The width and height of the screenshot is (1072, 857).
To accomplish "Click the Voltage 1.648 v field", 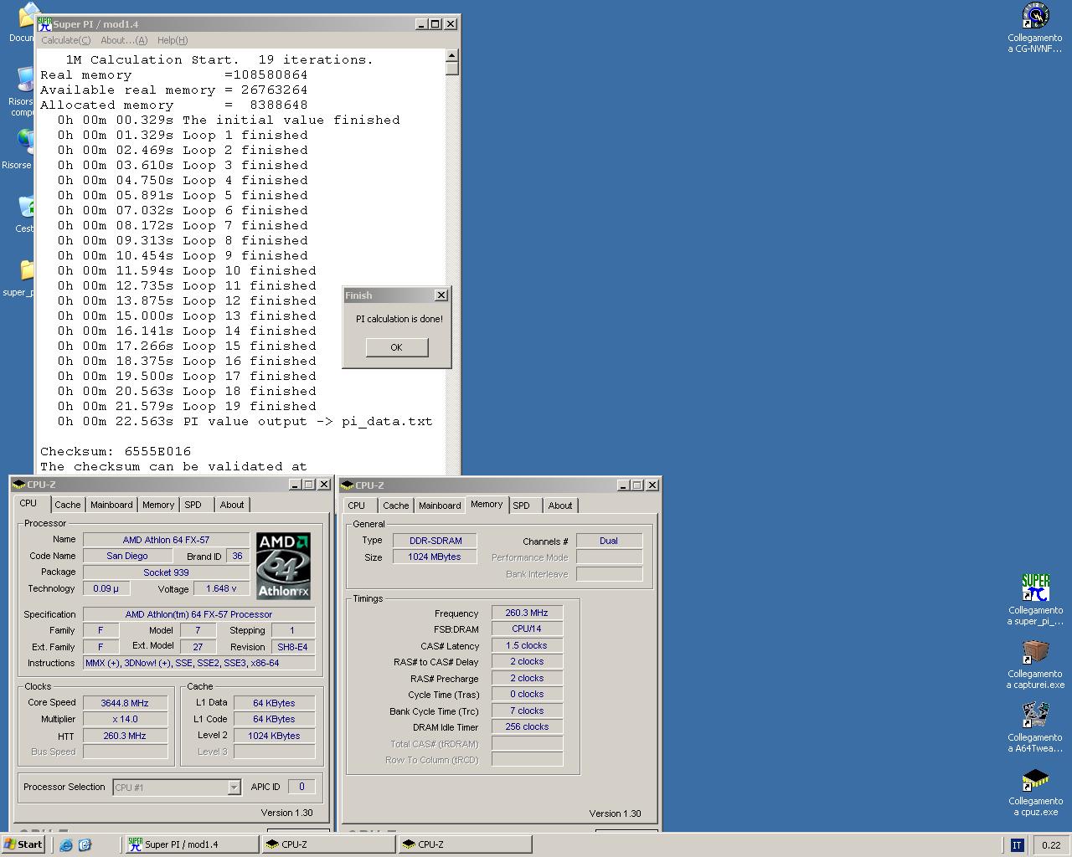I will pos(221,588).
